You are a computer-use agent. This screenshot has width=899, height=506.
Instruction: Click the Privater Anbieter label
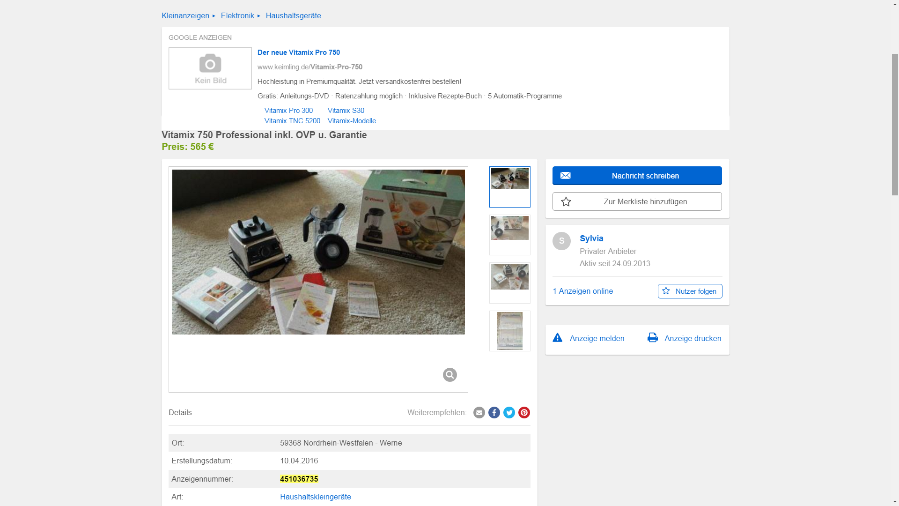coord(608,251)
